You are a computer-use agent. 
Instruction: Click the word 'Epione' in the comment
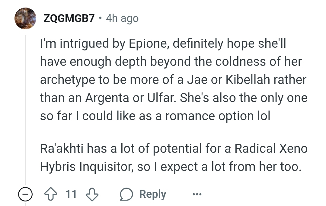146,44
